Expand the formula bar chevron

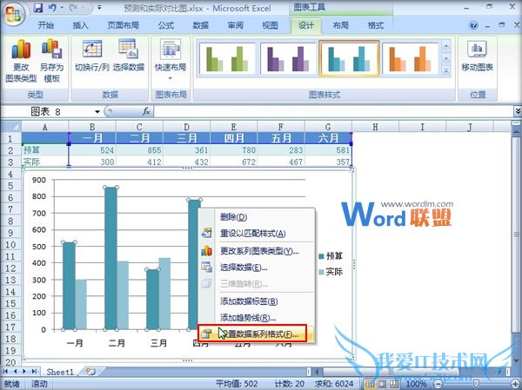click(518, 111)
